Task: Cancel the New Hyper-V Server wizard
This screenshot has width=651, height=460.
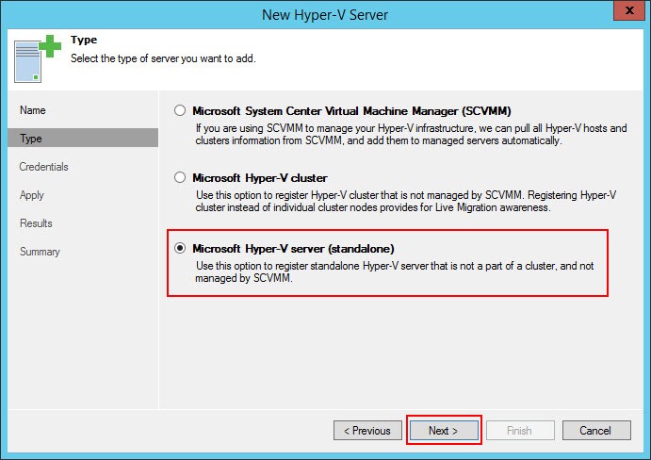Action: [x=596, y=430]
